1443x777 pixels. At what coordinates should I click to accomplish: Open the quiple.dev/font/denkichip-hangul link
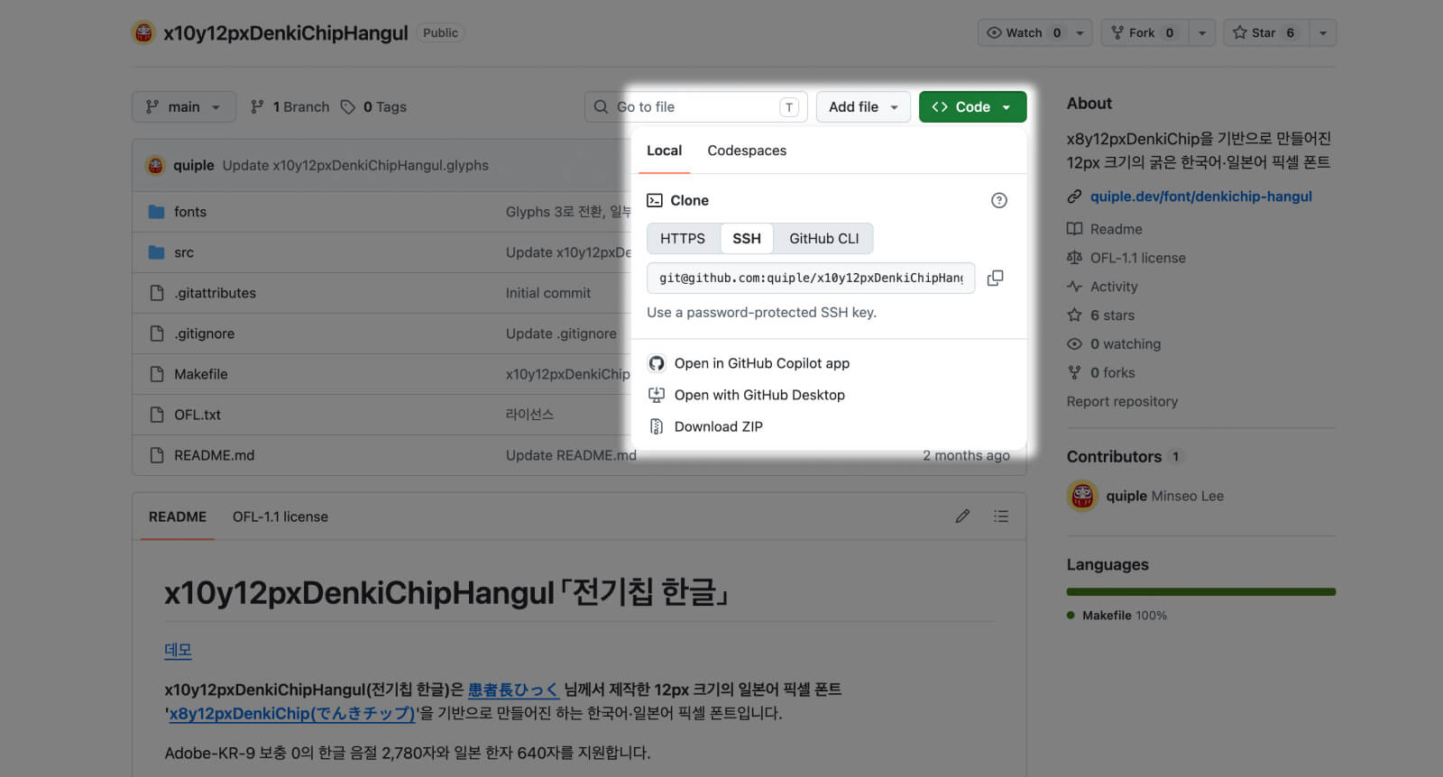coord(1201,197)
